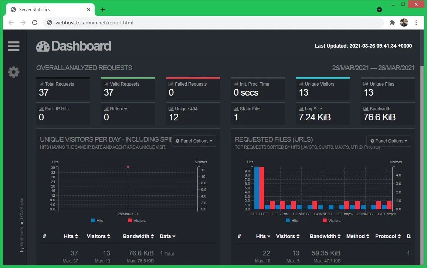
Task: Open the hamburger navigation menu
Action: (13, 46)
